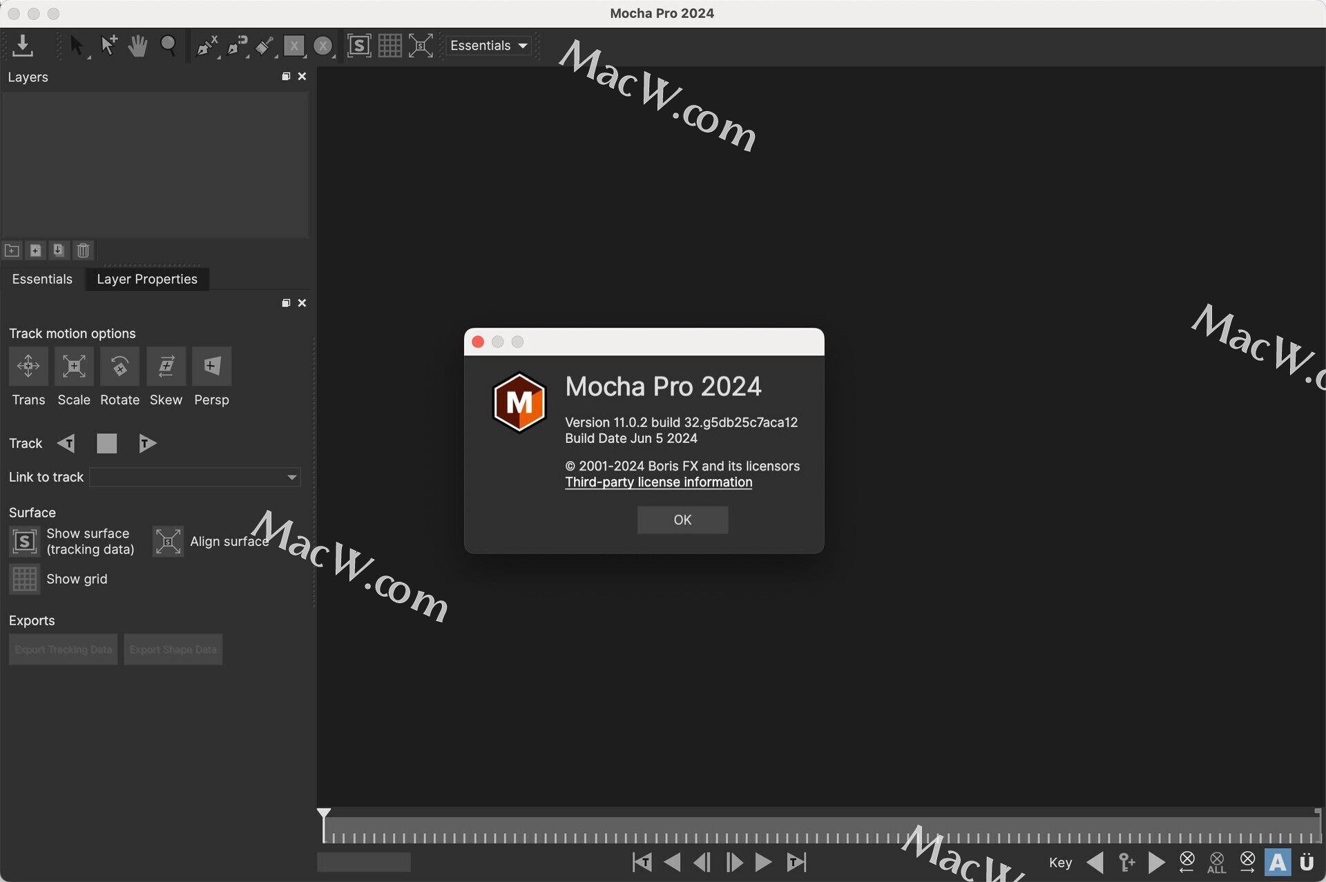Select the Rectangle X-Spline shape tool
1326x882 pixels.
coord(294,46)
